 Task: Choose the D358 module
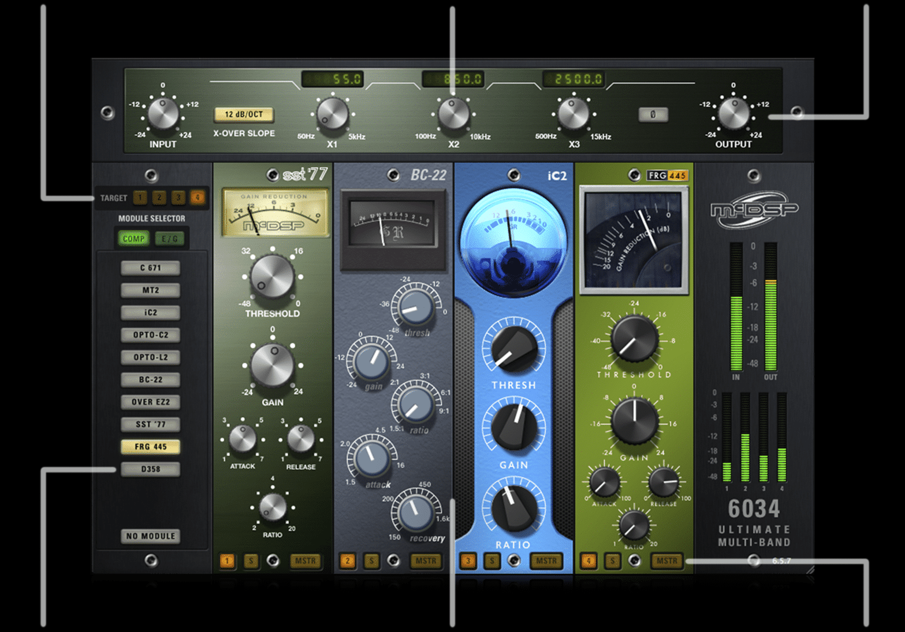pyautogui.click(x=150, y=469)
